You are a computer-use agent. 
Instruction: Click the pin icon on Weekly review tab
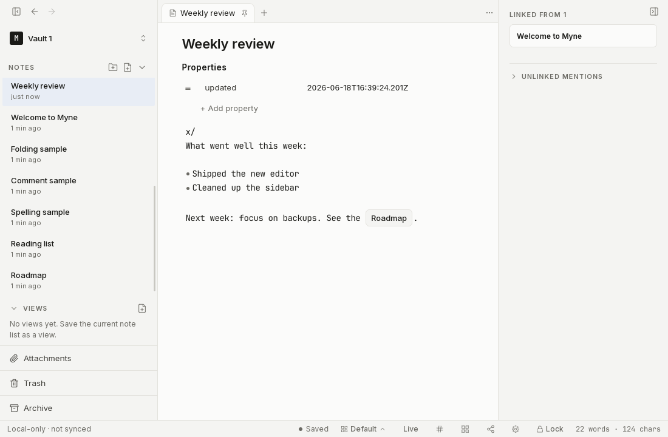245,13
